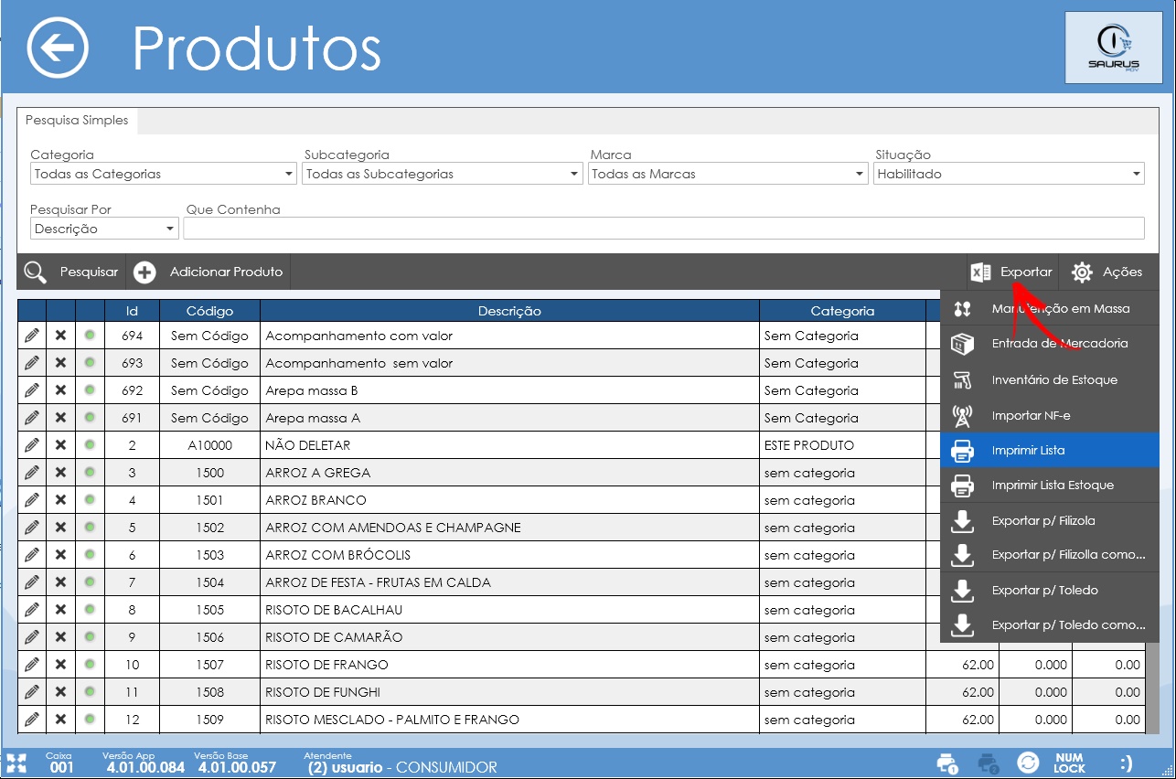Toggle status dot for ARROZ COM BRÓCOLIS
This screenshot has width=1176, height=779.
click(x=90, y=555)
